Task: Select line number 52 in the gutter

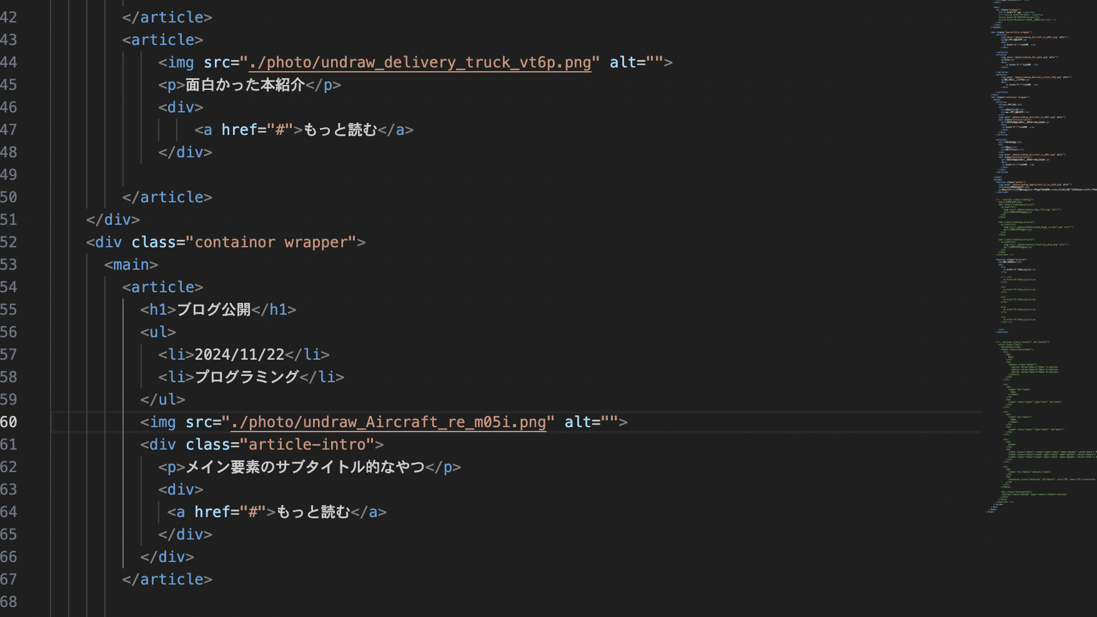Action: pos(9,242)
